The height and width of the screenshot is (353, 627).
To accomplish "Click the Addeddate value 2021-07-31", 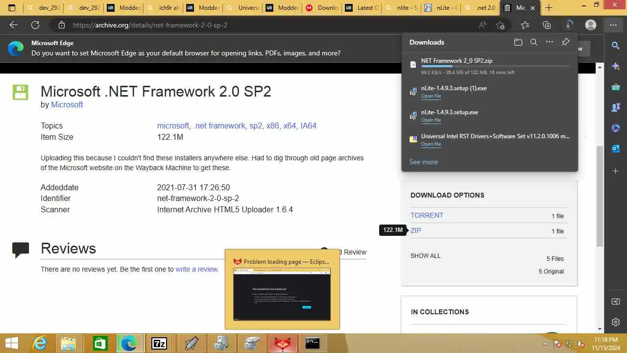I will point(193,187).
